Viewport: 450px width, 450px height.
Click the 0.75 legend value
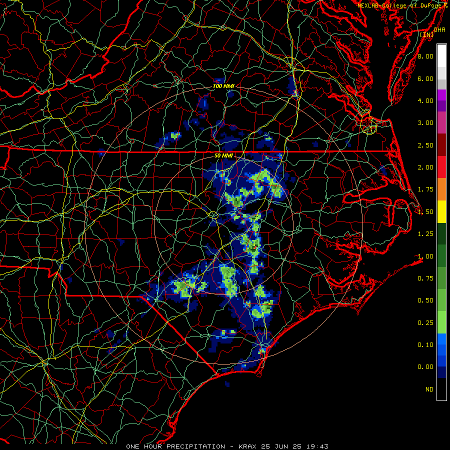click(425, 278)
